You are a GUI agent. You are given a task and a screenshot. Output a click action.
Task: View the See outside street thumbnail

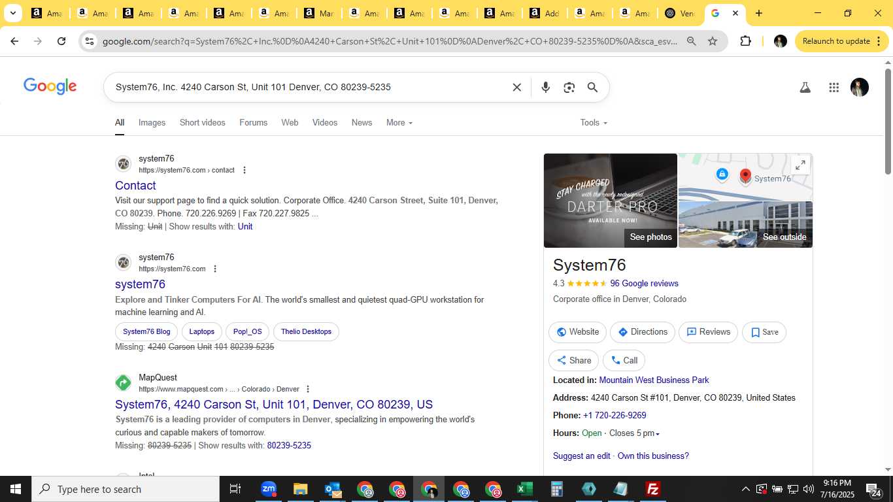pyautogui.click(x=745, y=225)
